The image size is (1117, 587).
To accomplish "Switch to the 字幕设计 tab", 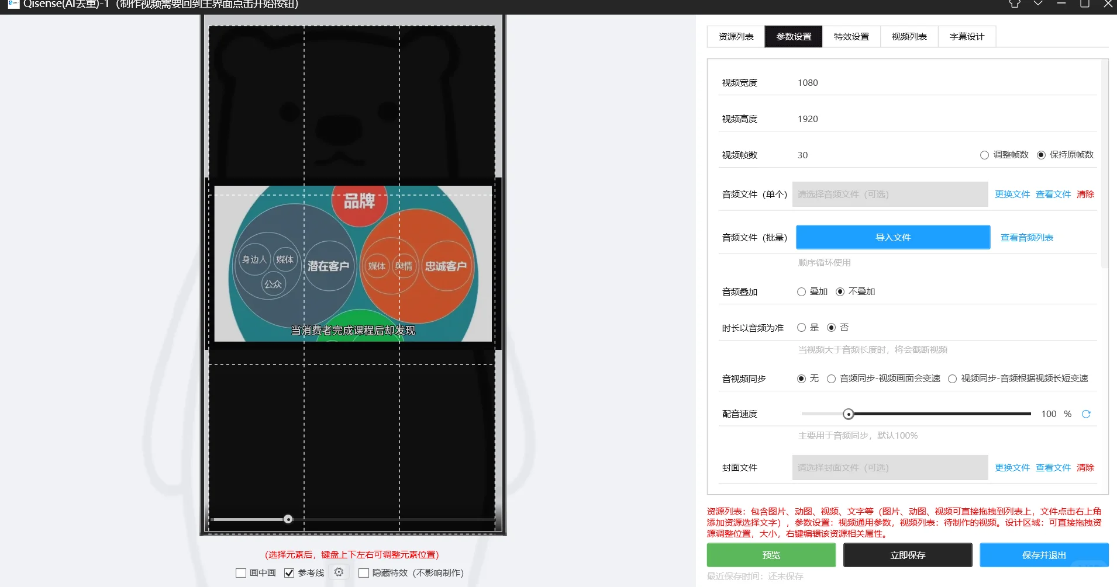I will coord(966,36).
